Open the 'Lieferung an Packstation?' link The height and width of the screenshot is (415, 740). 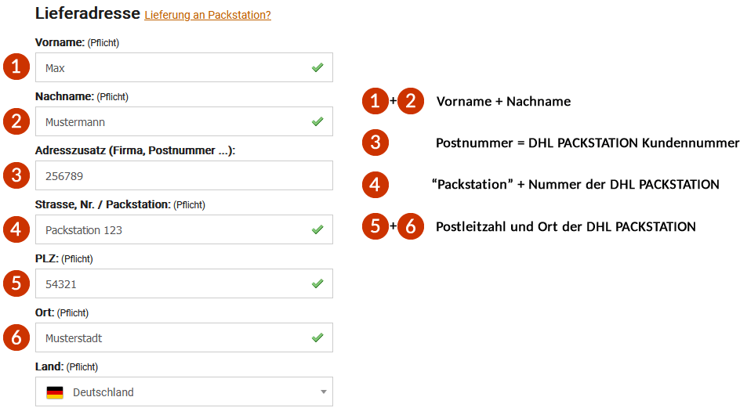pyautogui.click(x=208, y=15)
